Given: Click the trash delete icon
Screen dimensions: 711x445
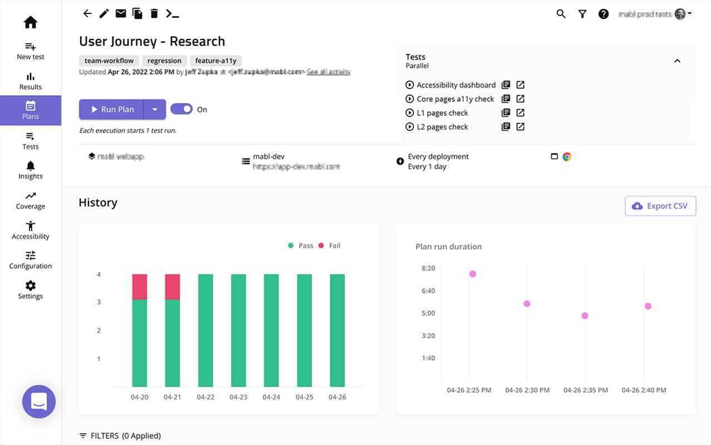Looking at the screenshot, I should tap(154, 14).
